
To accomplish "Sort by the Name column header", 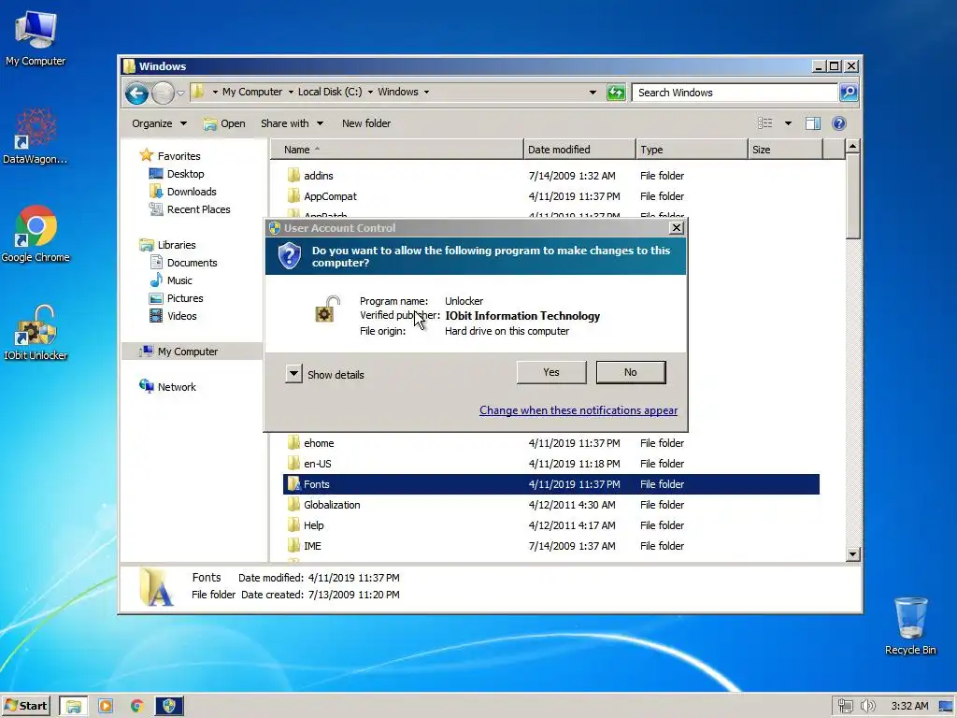I will [396, 149].
